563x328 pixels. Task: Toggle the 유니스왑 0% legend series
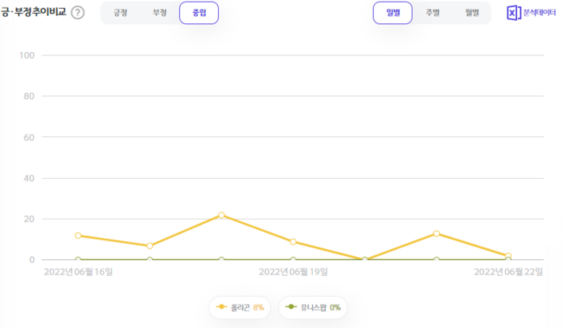tap(313, 307)
